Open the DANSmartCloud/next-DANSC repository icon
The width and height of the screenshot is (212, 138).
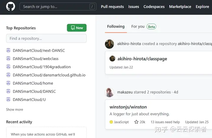(9, 51)
